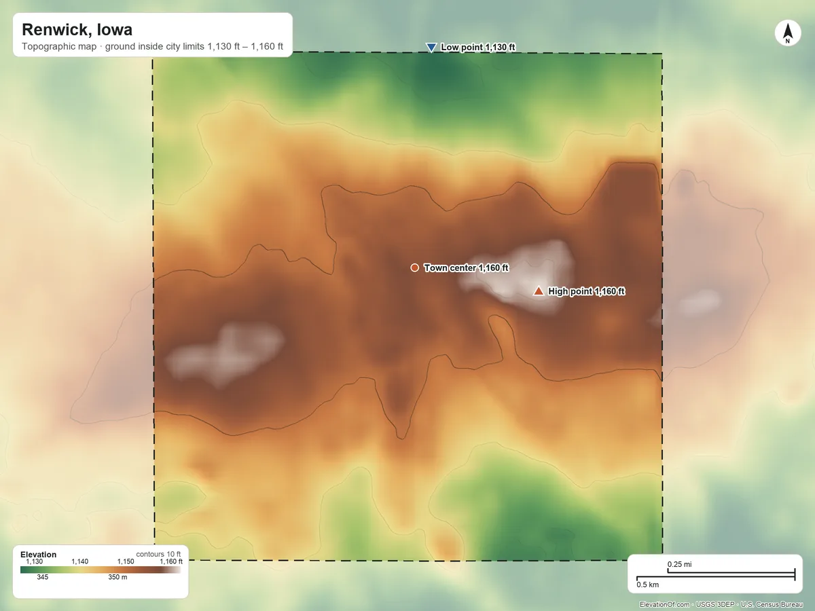Click the north arrow compass icon
The width and height of the screenshot is (815, 611).
tap(787, 33)
